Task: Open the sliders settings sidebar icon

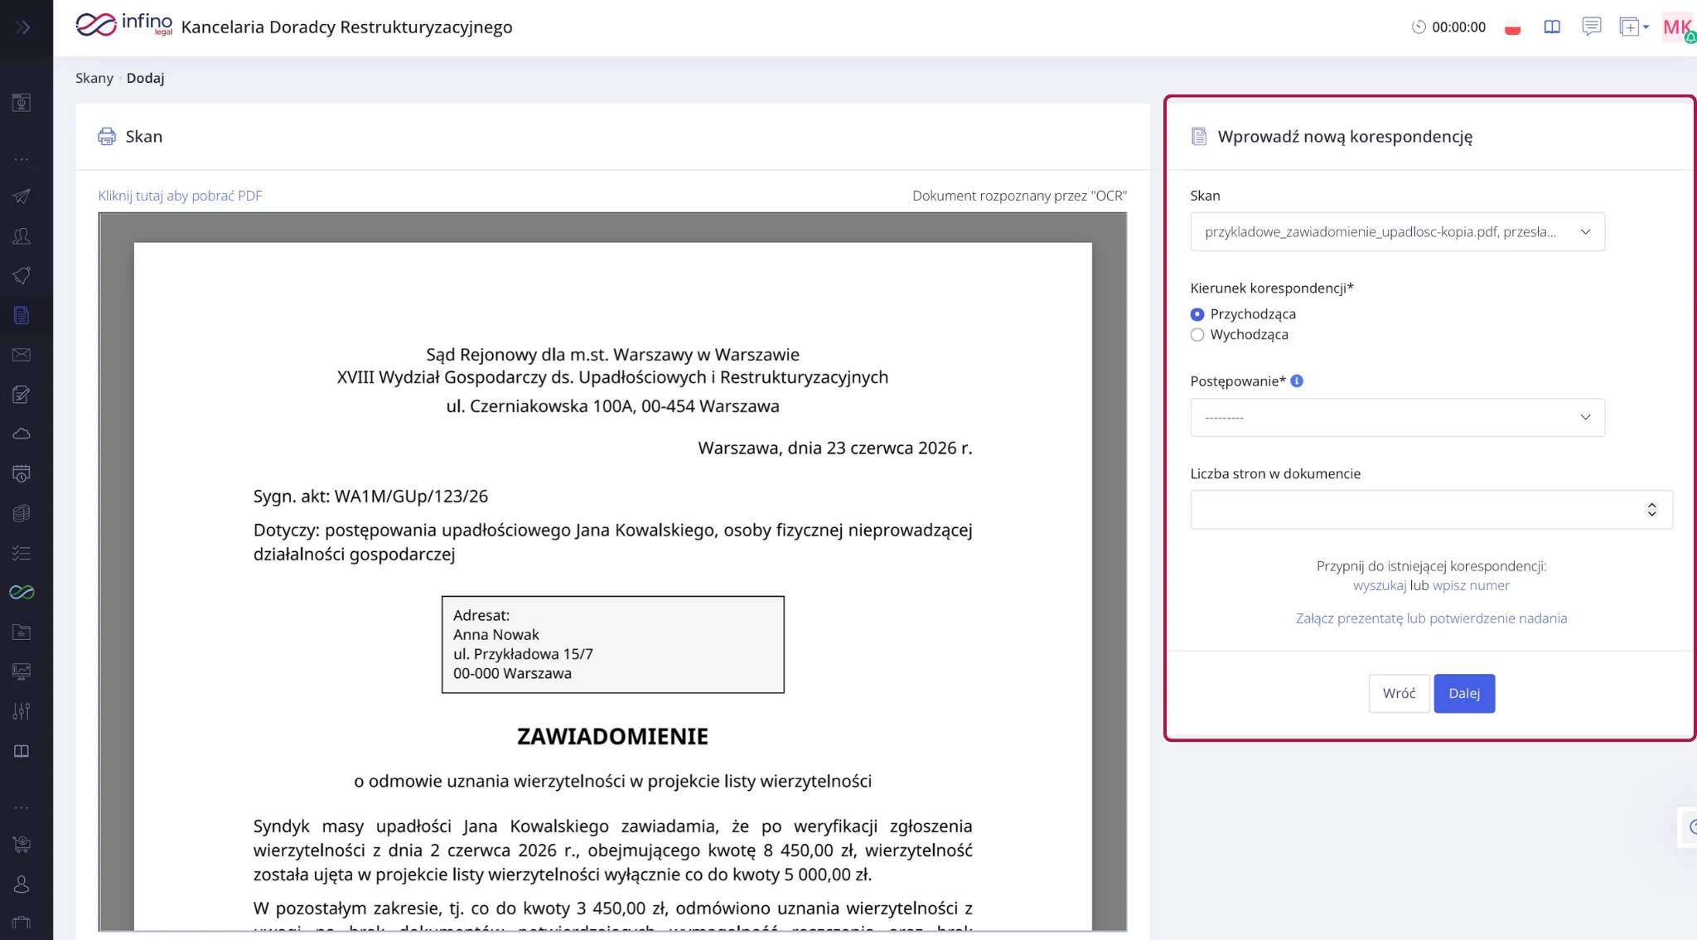Action: (22, 711)
